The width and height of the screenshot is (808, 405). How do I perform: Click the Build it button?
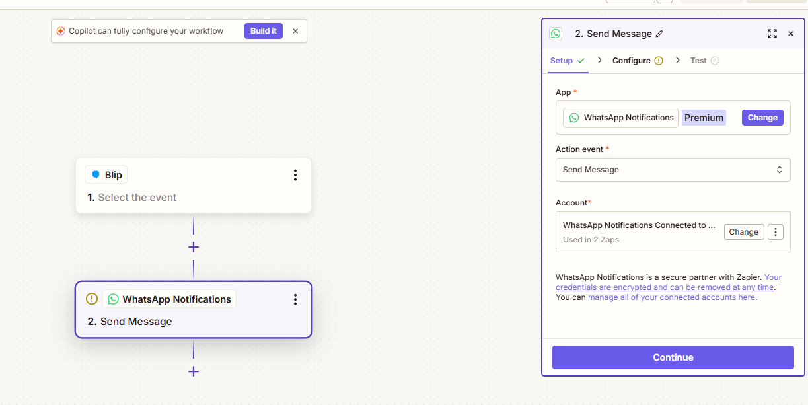pyautogui.click(x=264, y=31)
